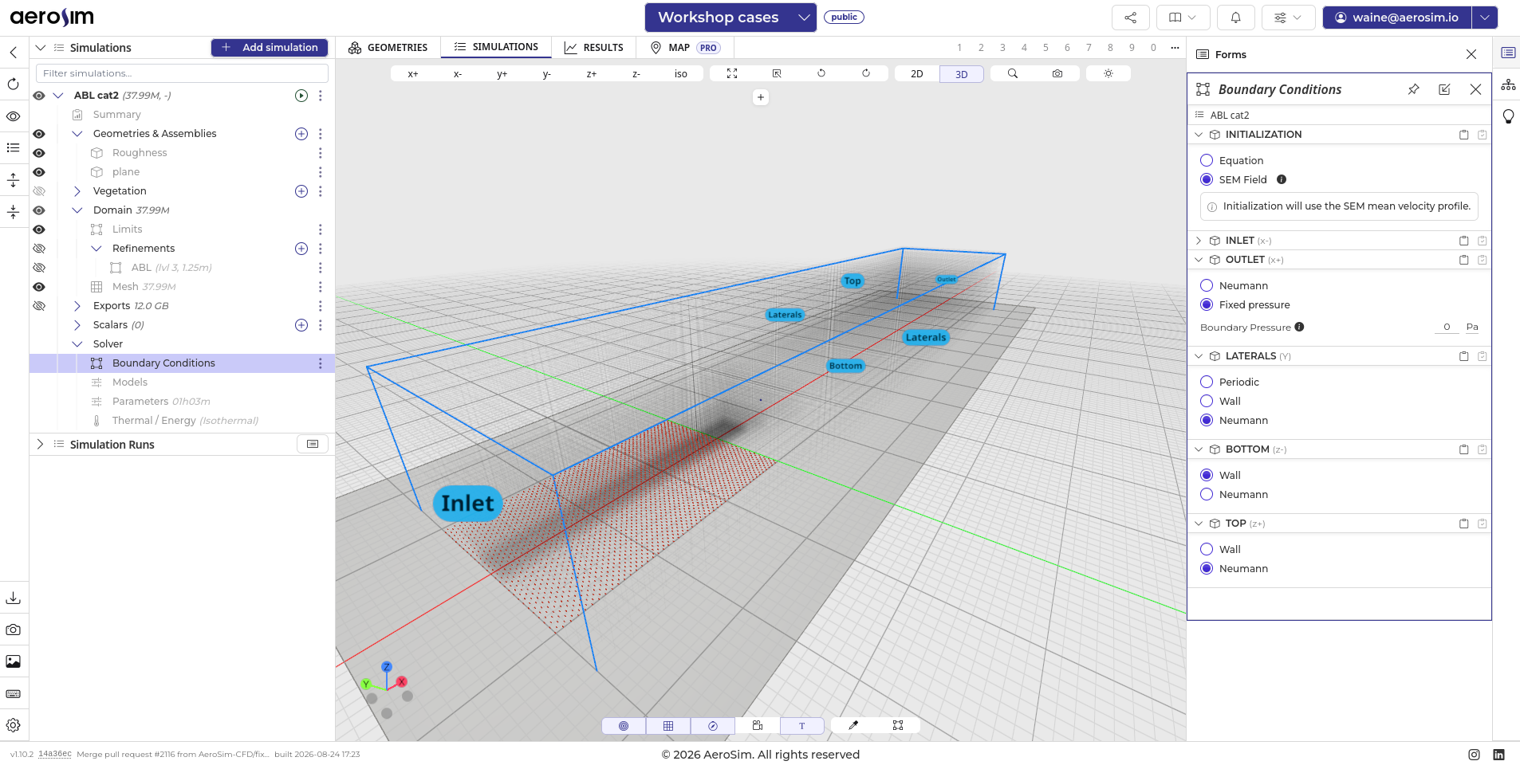Image resolution: width=1520 pixels, height=765 pixels.
Task: Select iso view orientation
Action: (x=681, y=73)
